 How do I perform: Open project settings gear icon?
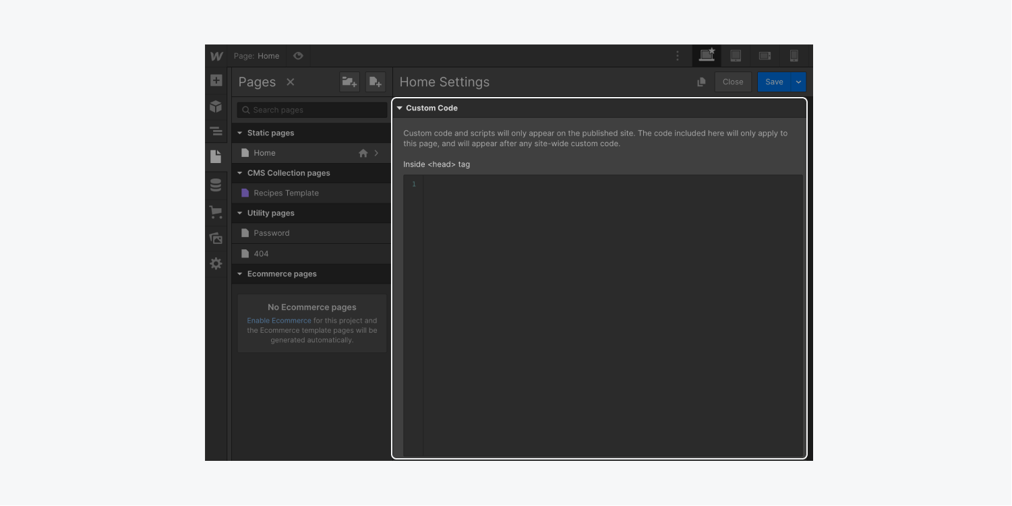click(x=216, y=263)
